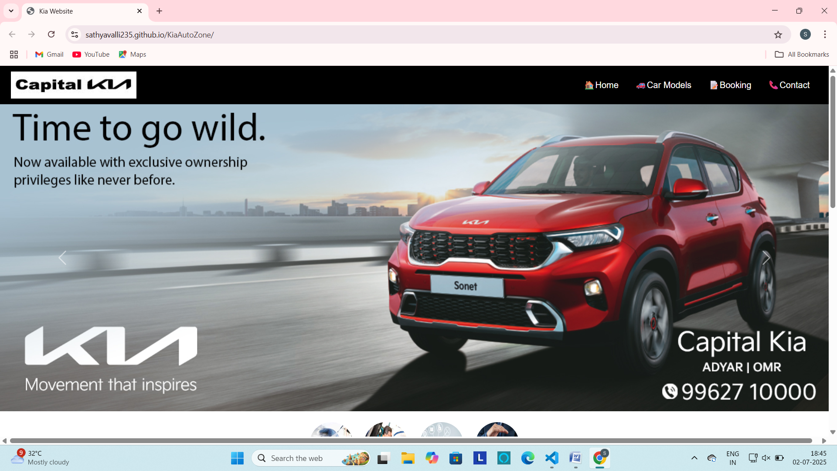Open the Car Models page link

pyautogui.click(x=664, y=85)
